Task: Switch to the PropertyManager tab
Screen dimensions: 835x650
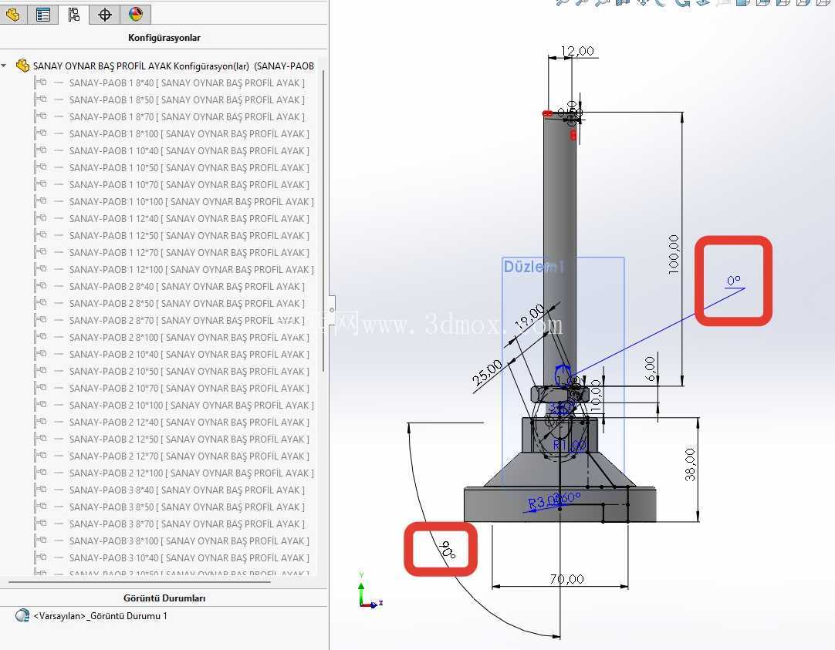Action: pos(43,15)
